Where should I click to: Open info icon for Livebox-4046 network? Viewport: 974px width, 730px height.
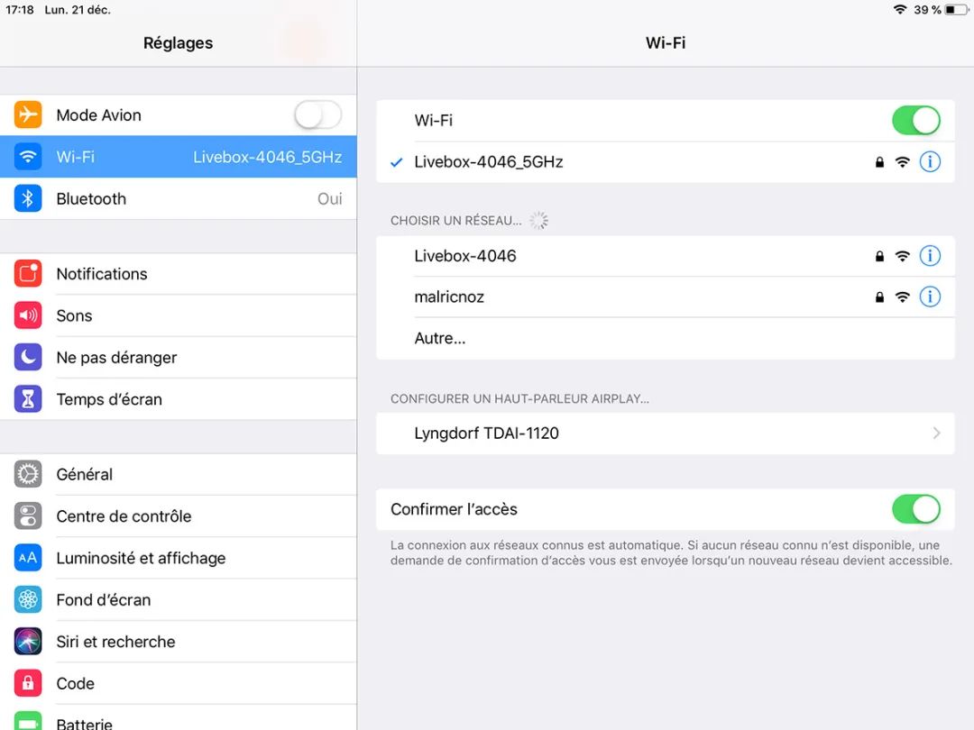[x=929, y=256]
